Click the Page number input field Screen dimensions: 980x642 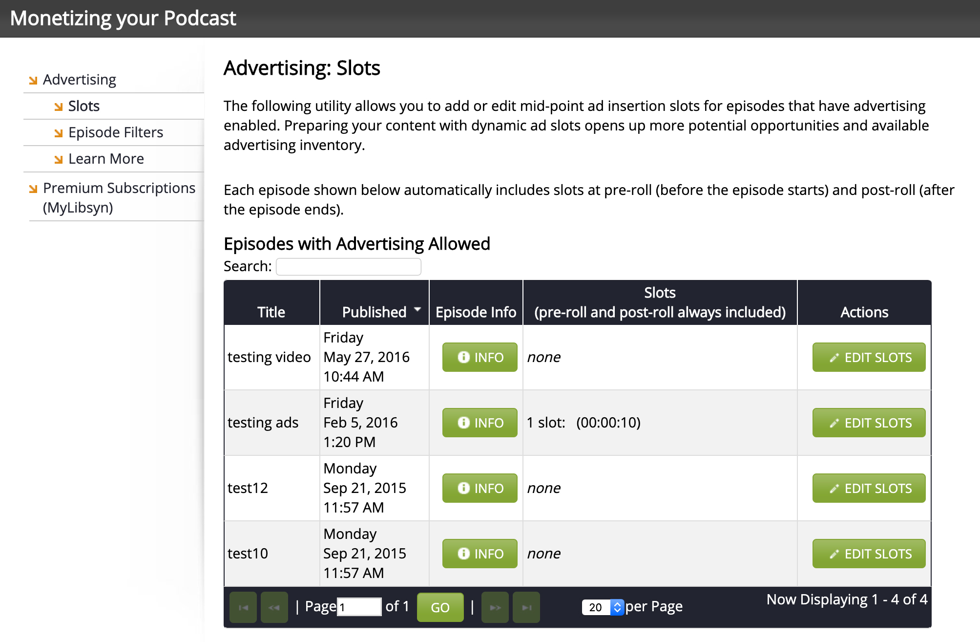click(359, 607)
